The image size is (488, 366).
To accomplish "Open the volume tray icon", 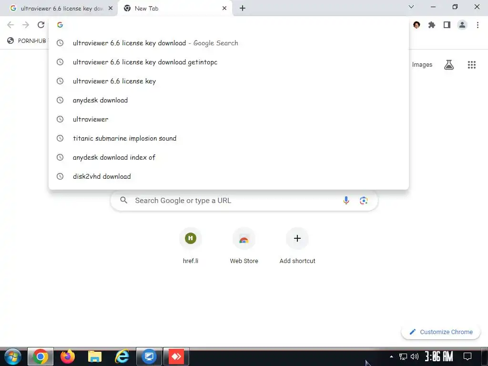I will coord(414,356).
